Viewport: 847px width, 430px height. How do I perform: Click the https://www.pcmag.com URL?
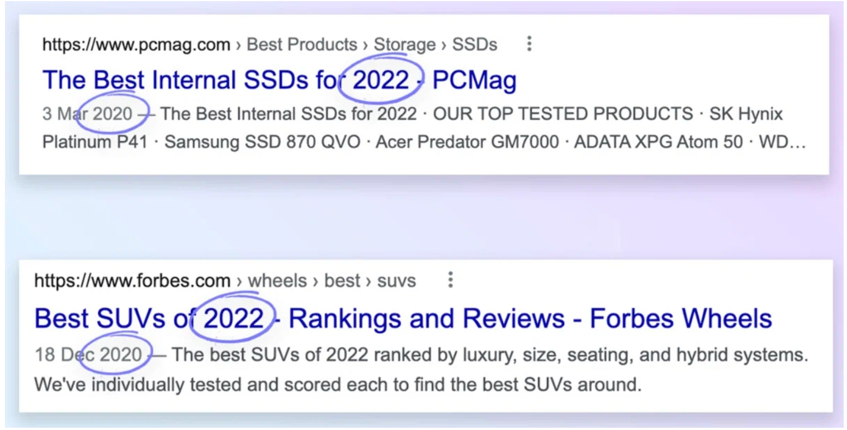click(136, 45)
